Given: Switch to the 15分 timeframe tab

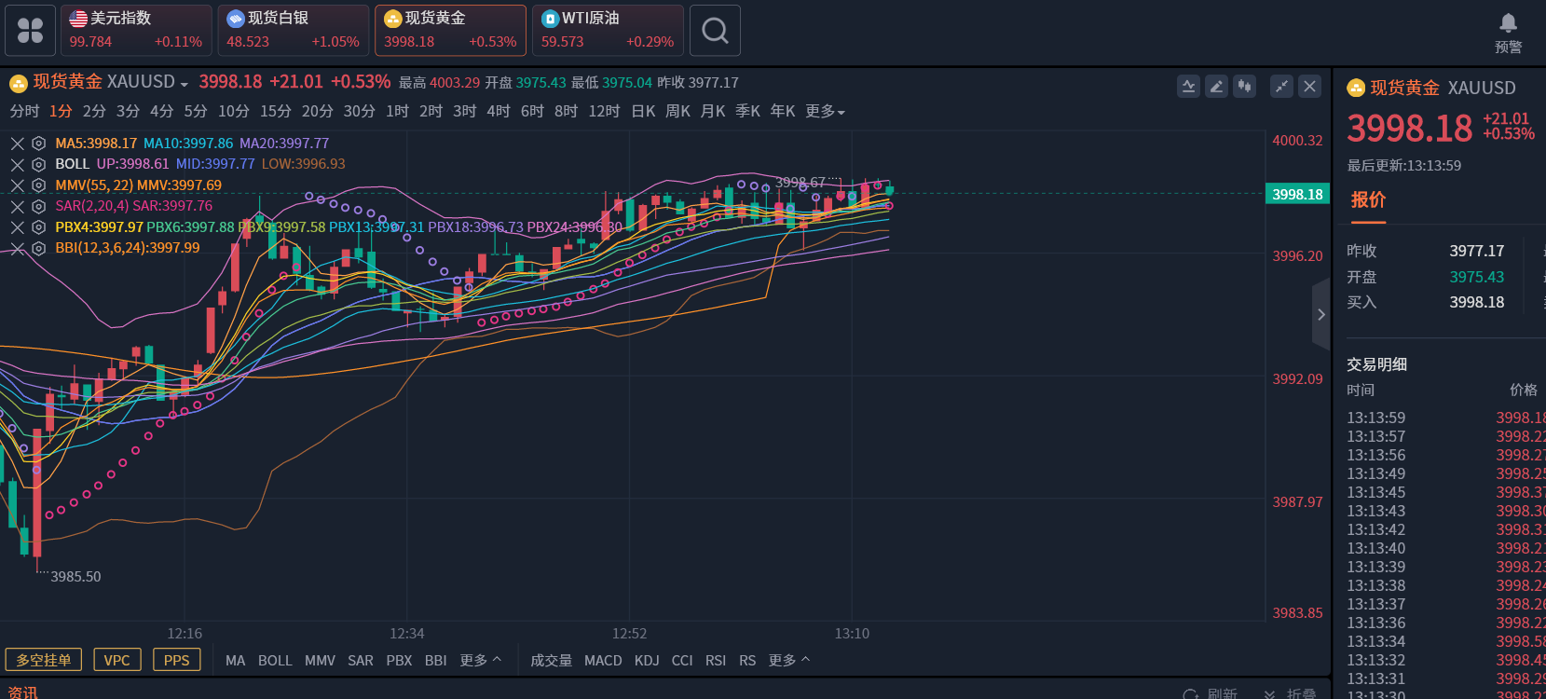Looking at the screenshot, I should [275, 112].
